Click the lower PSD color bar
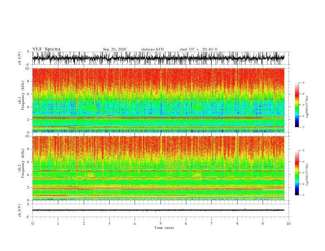 [297, 173]
